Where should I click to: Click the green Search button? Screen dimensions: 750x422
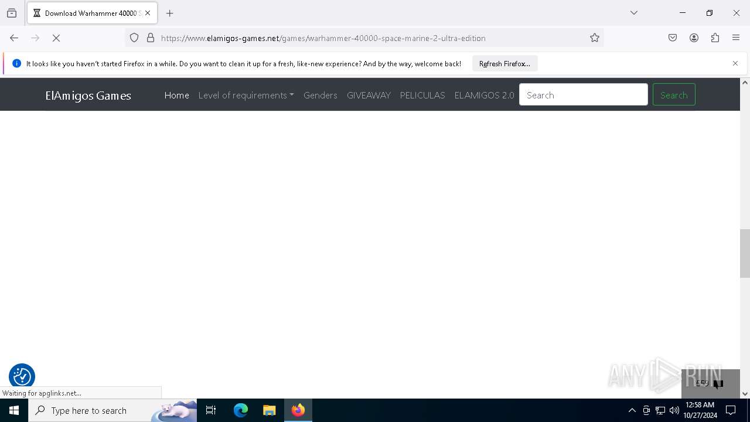674,95
